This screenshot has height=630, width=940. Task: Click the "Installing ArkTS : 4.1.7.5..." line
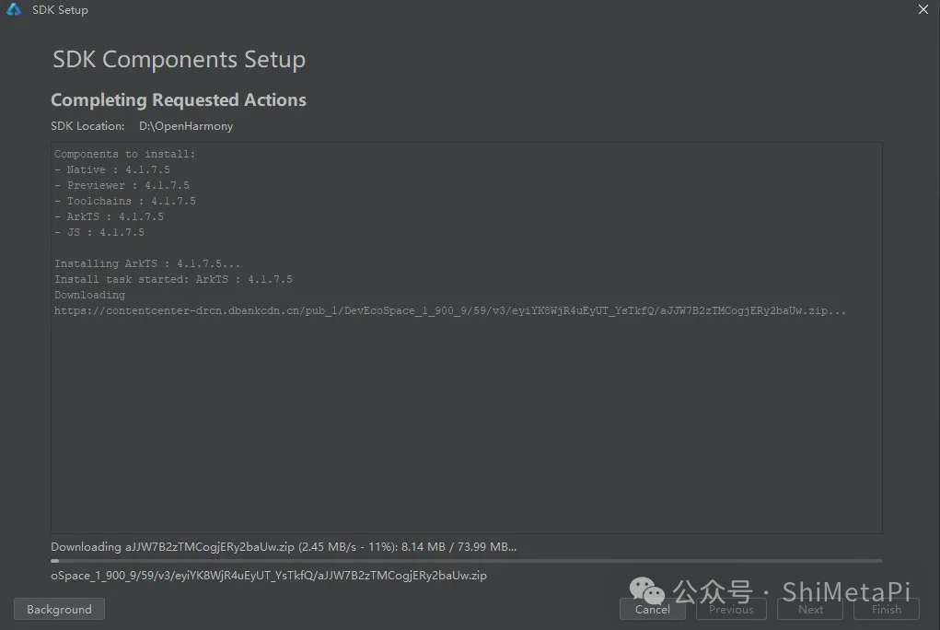(147, 264)
